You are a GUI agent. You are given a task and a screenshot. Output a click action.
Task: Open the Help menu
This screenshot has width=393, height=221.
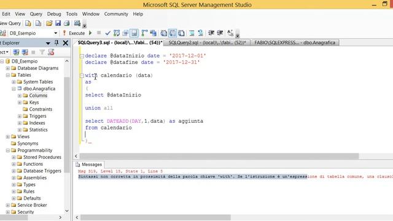[x=138, y=14]
